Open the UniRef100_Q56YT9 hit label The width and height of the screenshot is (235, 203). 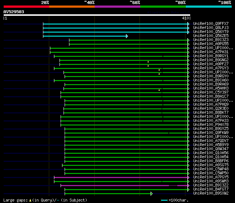[211, 32]
